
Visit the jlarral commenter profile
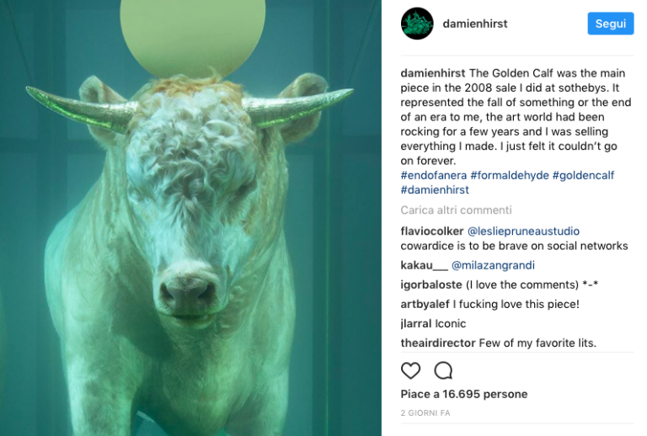(416, 323)
